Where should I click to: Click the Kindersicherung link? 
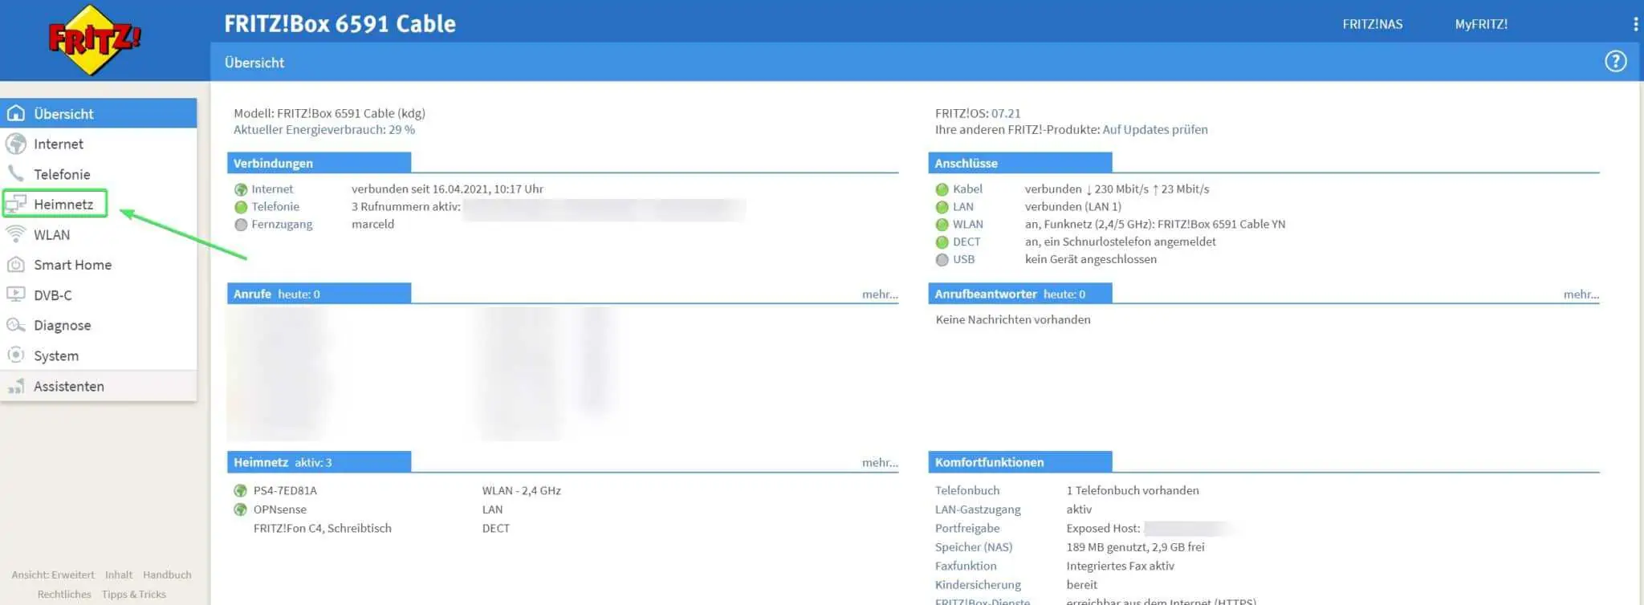pyautogui.click(x=978, y=585)
